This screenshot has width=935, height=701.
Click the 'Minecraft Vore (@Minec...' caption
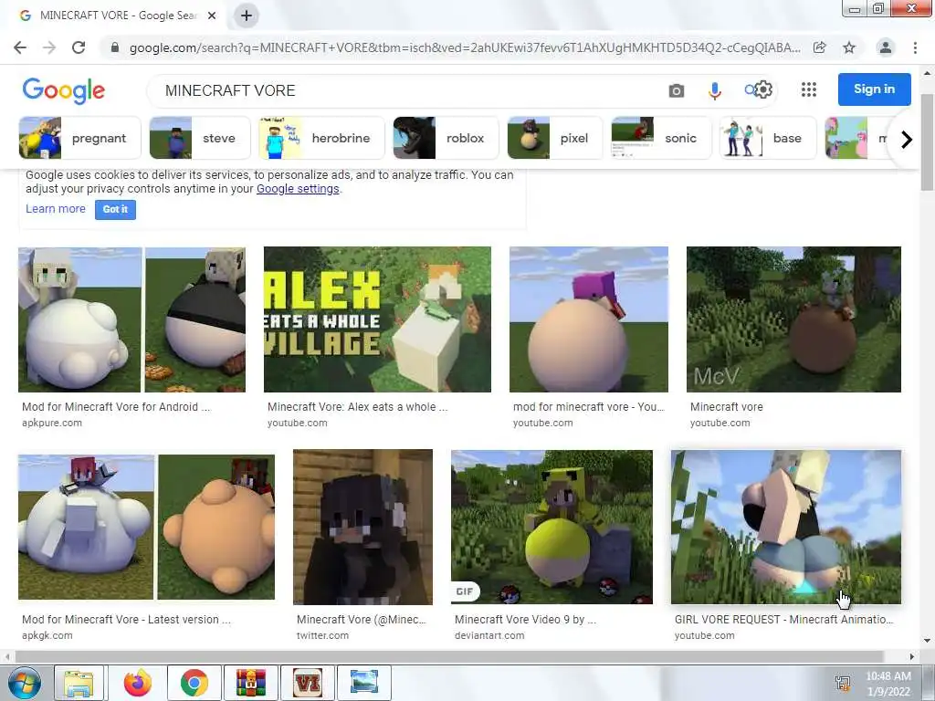pyautogui.click(x=362, y=620)
